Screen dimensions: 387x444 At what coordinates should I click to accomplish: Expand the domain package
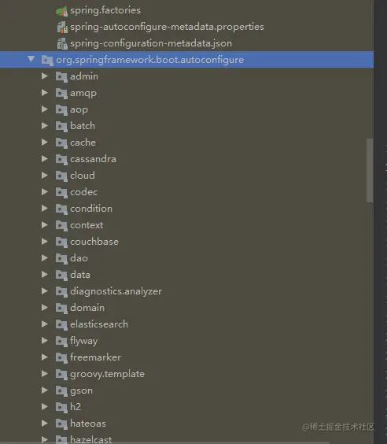pyautogui.click(x=45, y=307)
